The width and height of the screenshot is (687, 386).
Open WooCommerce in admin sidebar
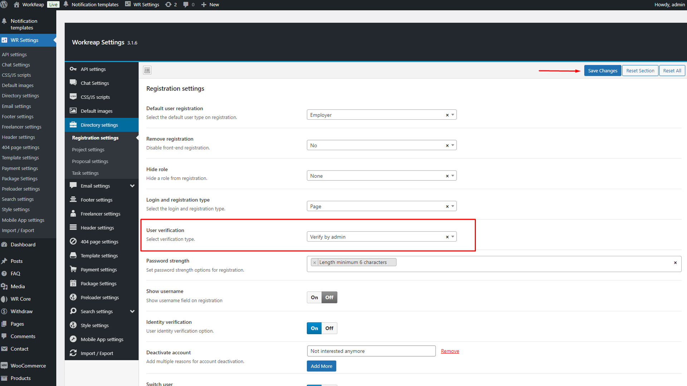coord(28,365)
